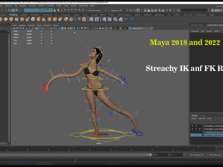Enable snap to curves icon
Image resolution: width=223 pixels, height=167 pixels.
click(x=69, y=10)
